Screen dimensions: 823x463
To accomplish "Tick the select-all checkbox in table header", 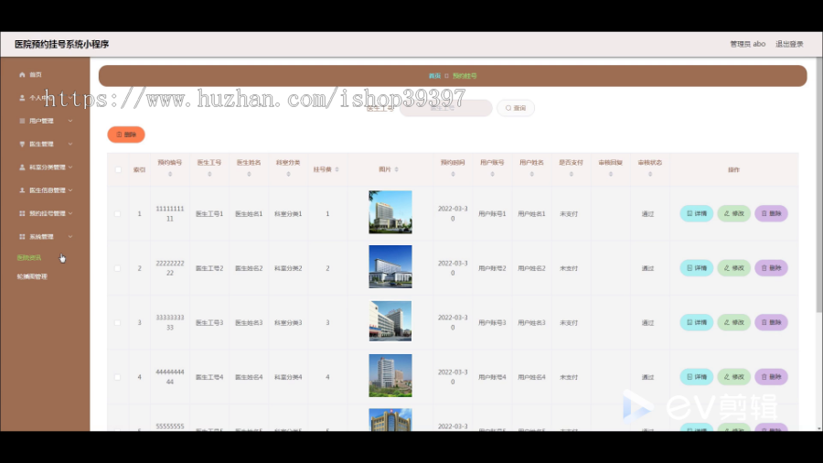I will pyautogui.click(x=118, y=169).
